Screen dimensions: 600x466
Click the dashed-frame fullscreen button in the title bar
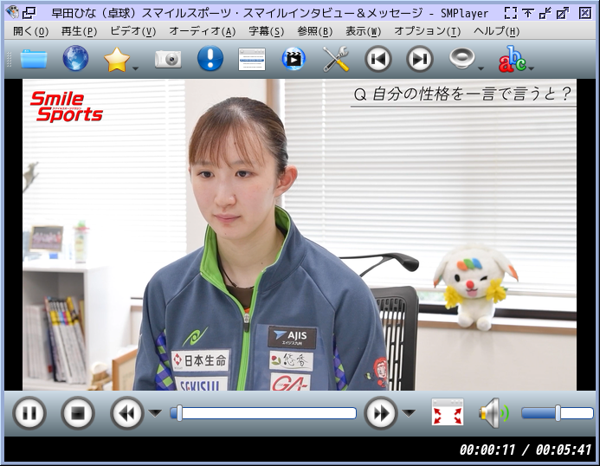(511, 13)
